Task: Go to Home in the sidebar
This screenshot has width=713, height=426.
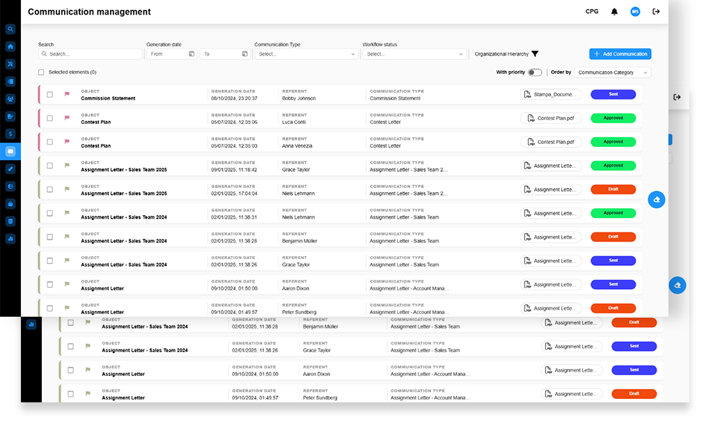Action: (10, 47)
